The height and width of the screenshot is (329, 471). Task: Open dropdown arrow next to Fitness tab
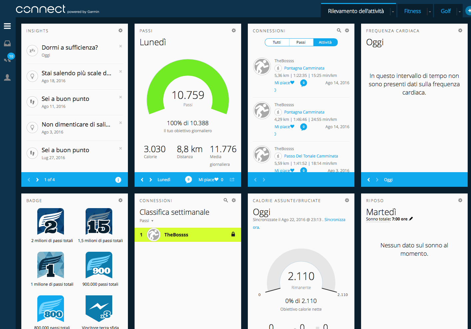click(430, 12)
